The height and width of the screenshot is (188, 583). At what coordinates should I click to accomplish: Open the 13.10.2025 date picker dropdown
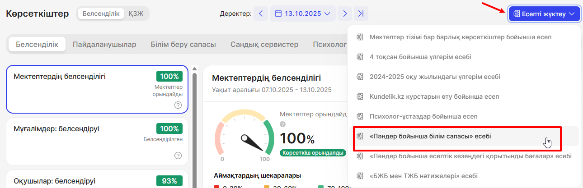[x=303, y=14]
